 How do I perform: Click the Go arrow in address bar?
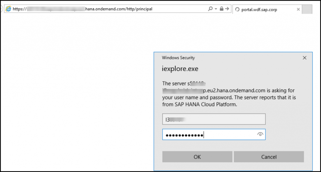(x=227, y=9)
